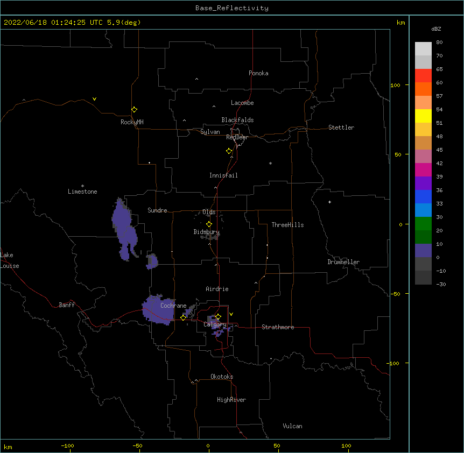Click the Limestone label
464x453 pixels.
(82, 192)
